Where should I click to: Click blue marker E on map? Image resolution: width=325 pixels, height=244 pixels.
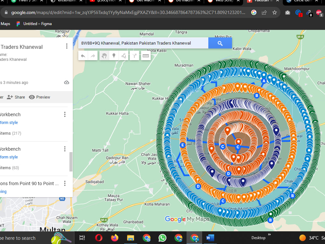pos(183,145)
